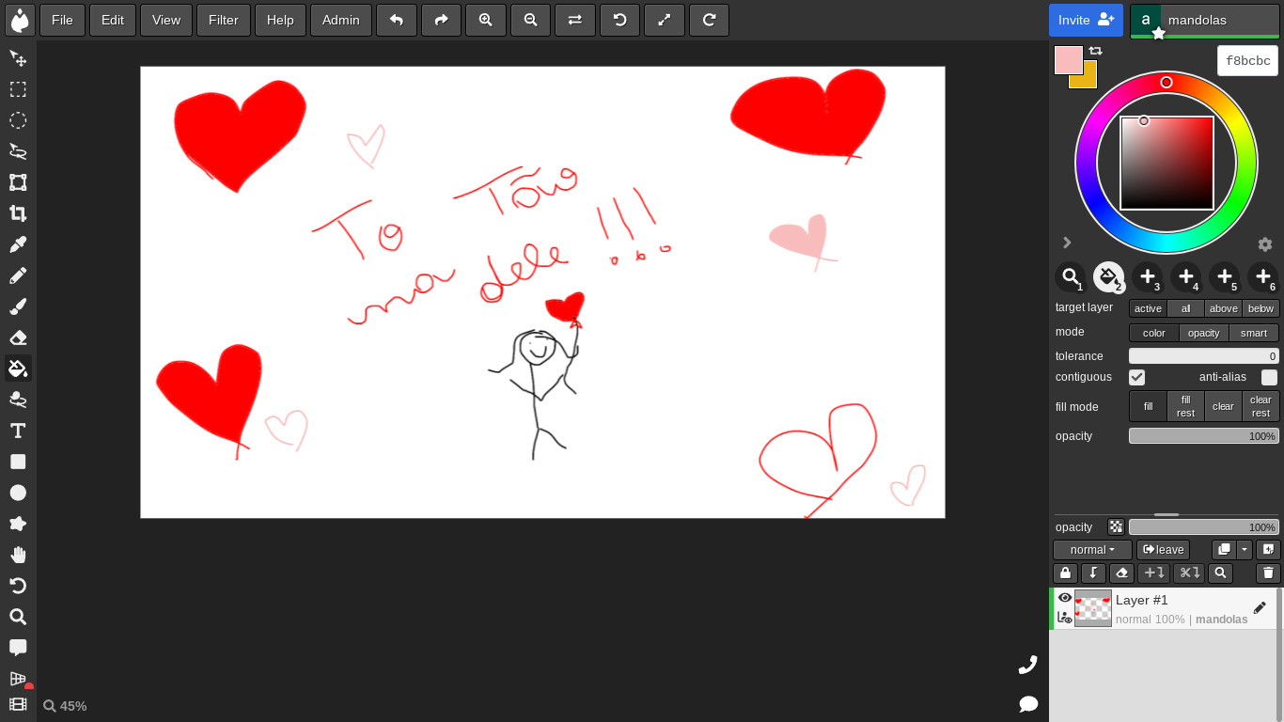Screen dimensions: 1284x722
Task: Swap primary and secondary colors
Action: click(1095, 51)
